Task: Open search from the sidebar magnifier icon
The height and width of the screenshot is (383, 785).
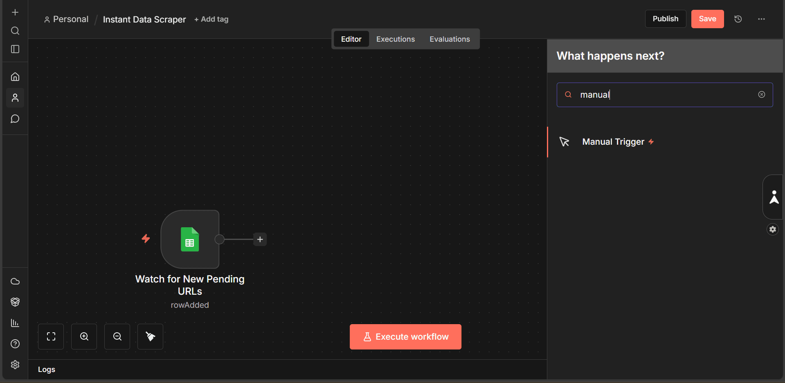Action: 15,31
